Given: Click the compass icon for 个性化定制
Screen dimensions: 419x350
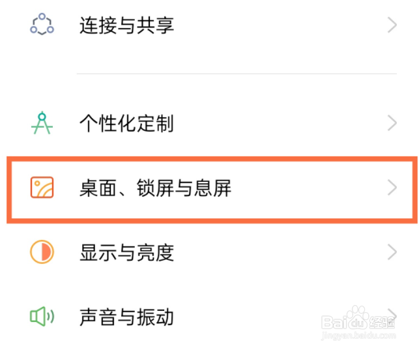Looking at the screenshot, I should [42, 123].
